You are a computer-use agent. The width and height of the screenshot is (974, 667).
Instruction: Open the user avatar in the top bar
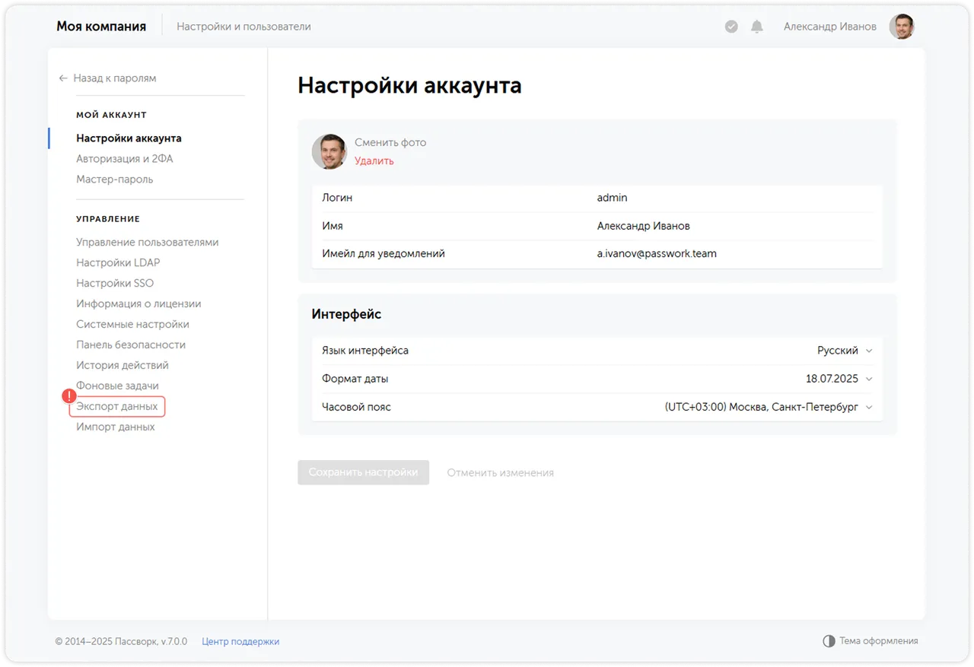coord(902,27)
